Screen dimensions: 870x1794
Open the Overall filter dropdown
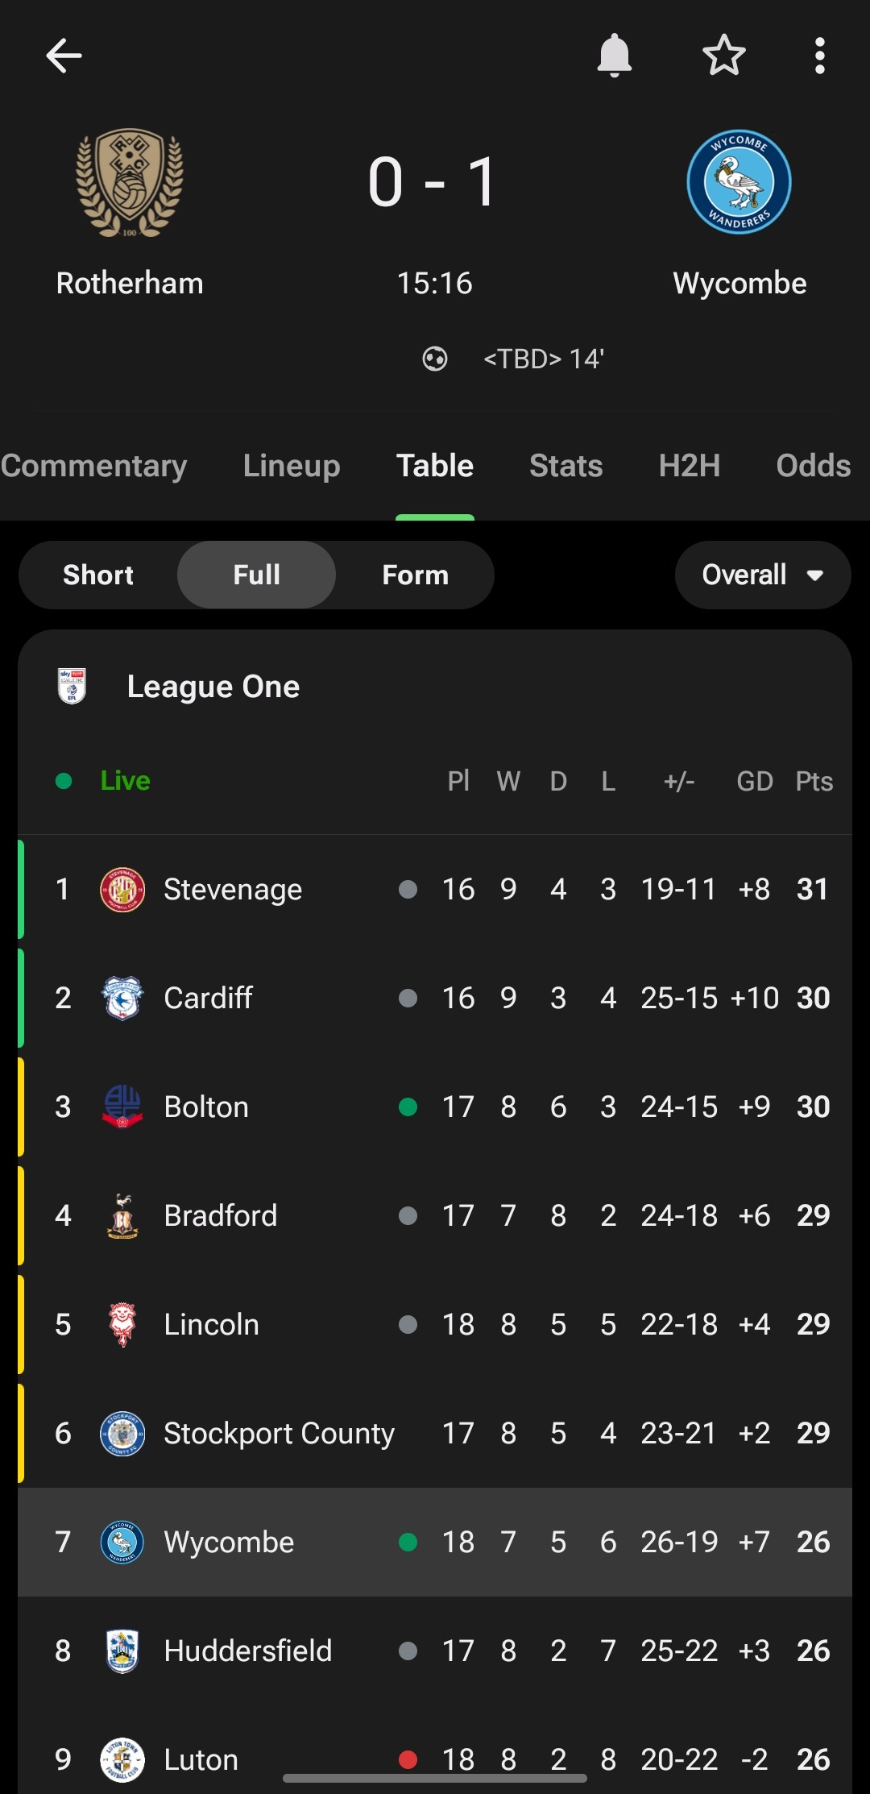(762, 575)
